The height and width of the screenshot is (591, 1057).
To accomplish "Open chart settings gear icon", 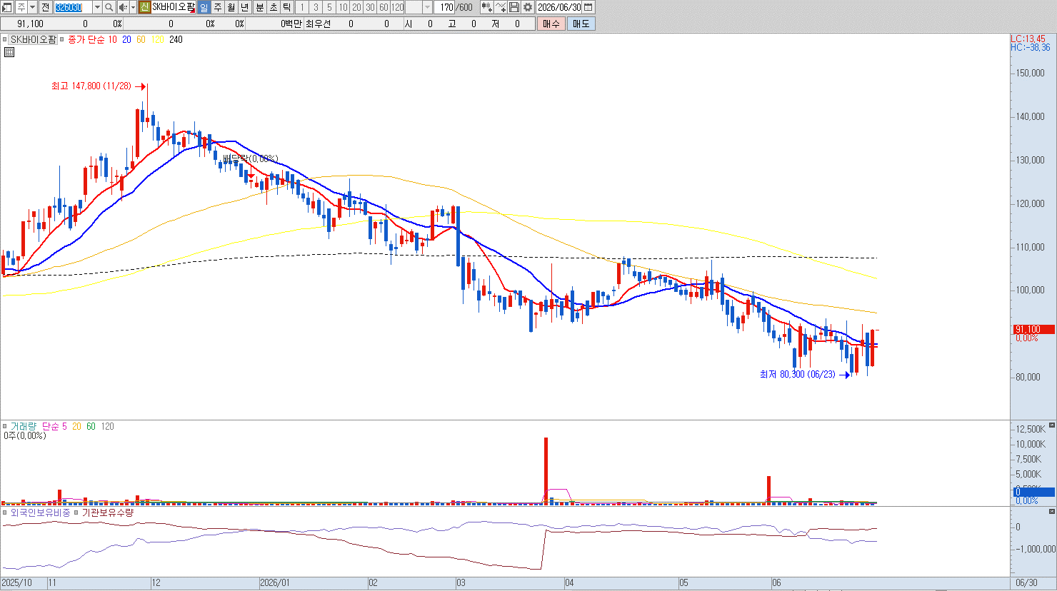I will tap(528, 7).
